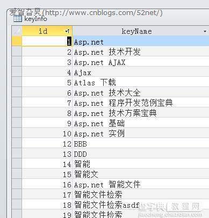Click the id cell with value 12
The width and height of the screenshot is (209, 218).
(x=47, y=143)
